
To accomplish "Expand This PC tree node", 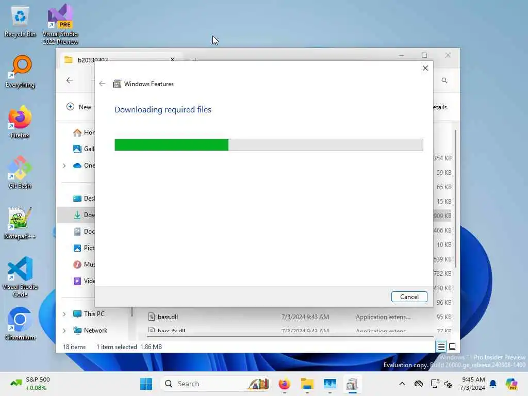I will (64, 314).
